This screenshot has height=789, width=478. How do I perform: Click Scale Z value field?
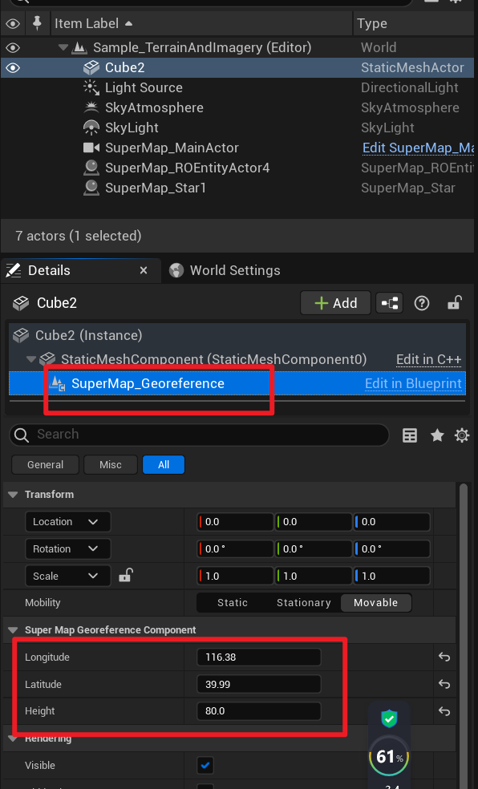click(x=392, y=577)
